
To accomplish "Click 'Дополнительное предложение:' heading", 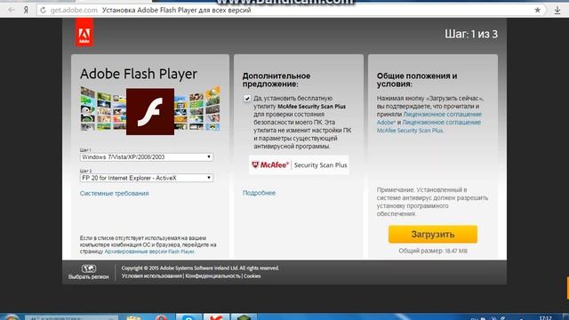I will [x=276, y=80].
